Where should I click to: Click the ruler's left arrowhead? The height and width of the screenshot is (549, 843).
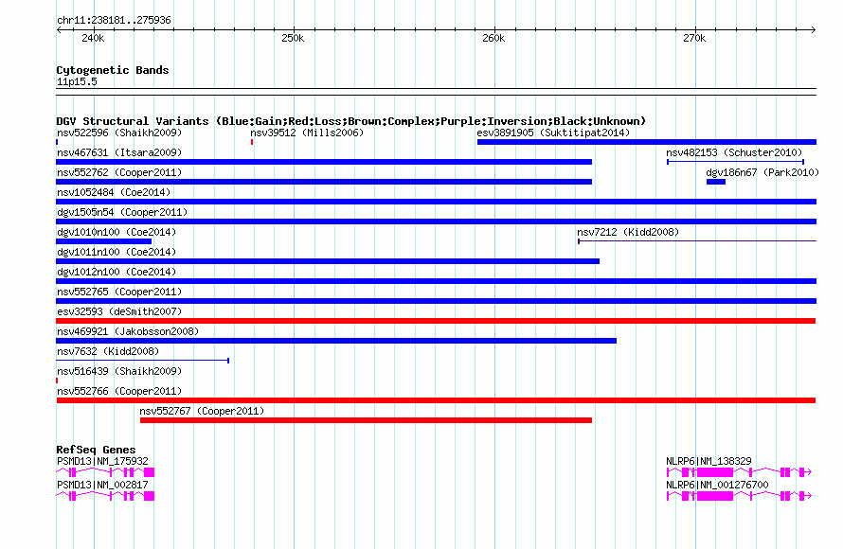click(59, 29)
